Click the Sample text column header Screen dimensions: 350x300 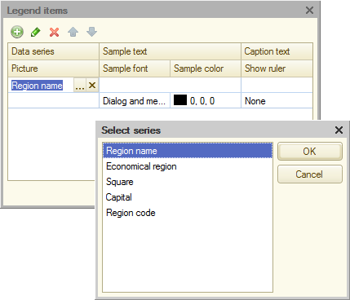(170, 51)
